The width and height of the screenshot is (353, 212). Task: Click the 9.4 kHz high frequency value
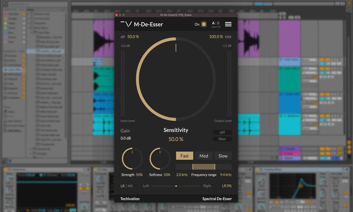tap(226, 175)
